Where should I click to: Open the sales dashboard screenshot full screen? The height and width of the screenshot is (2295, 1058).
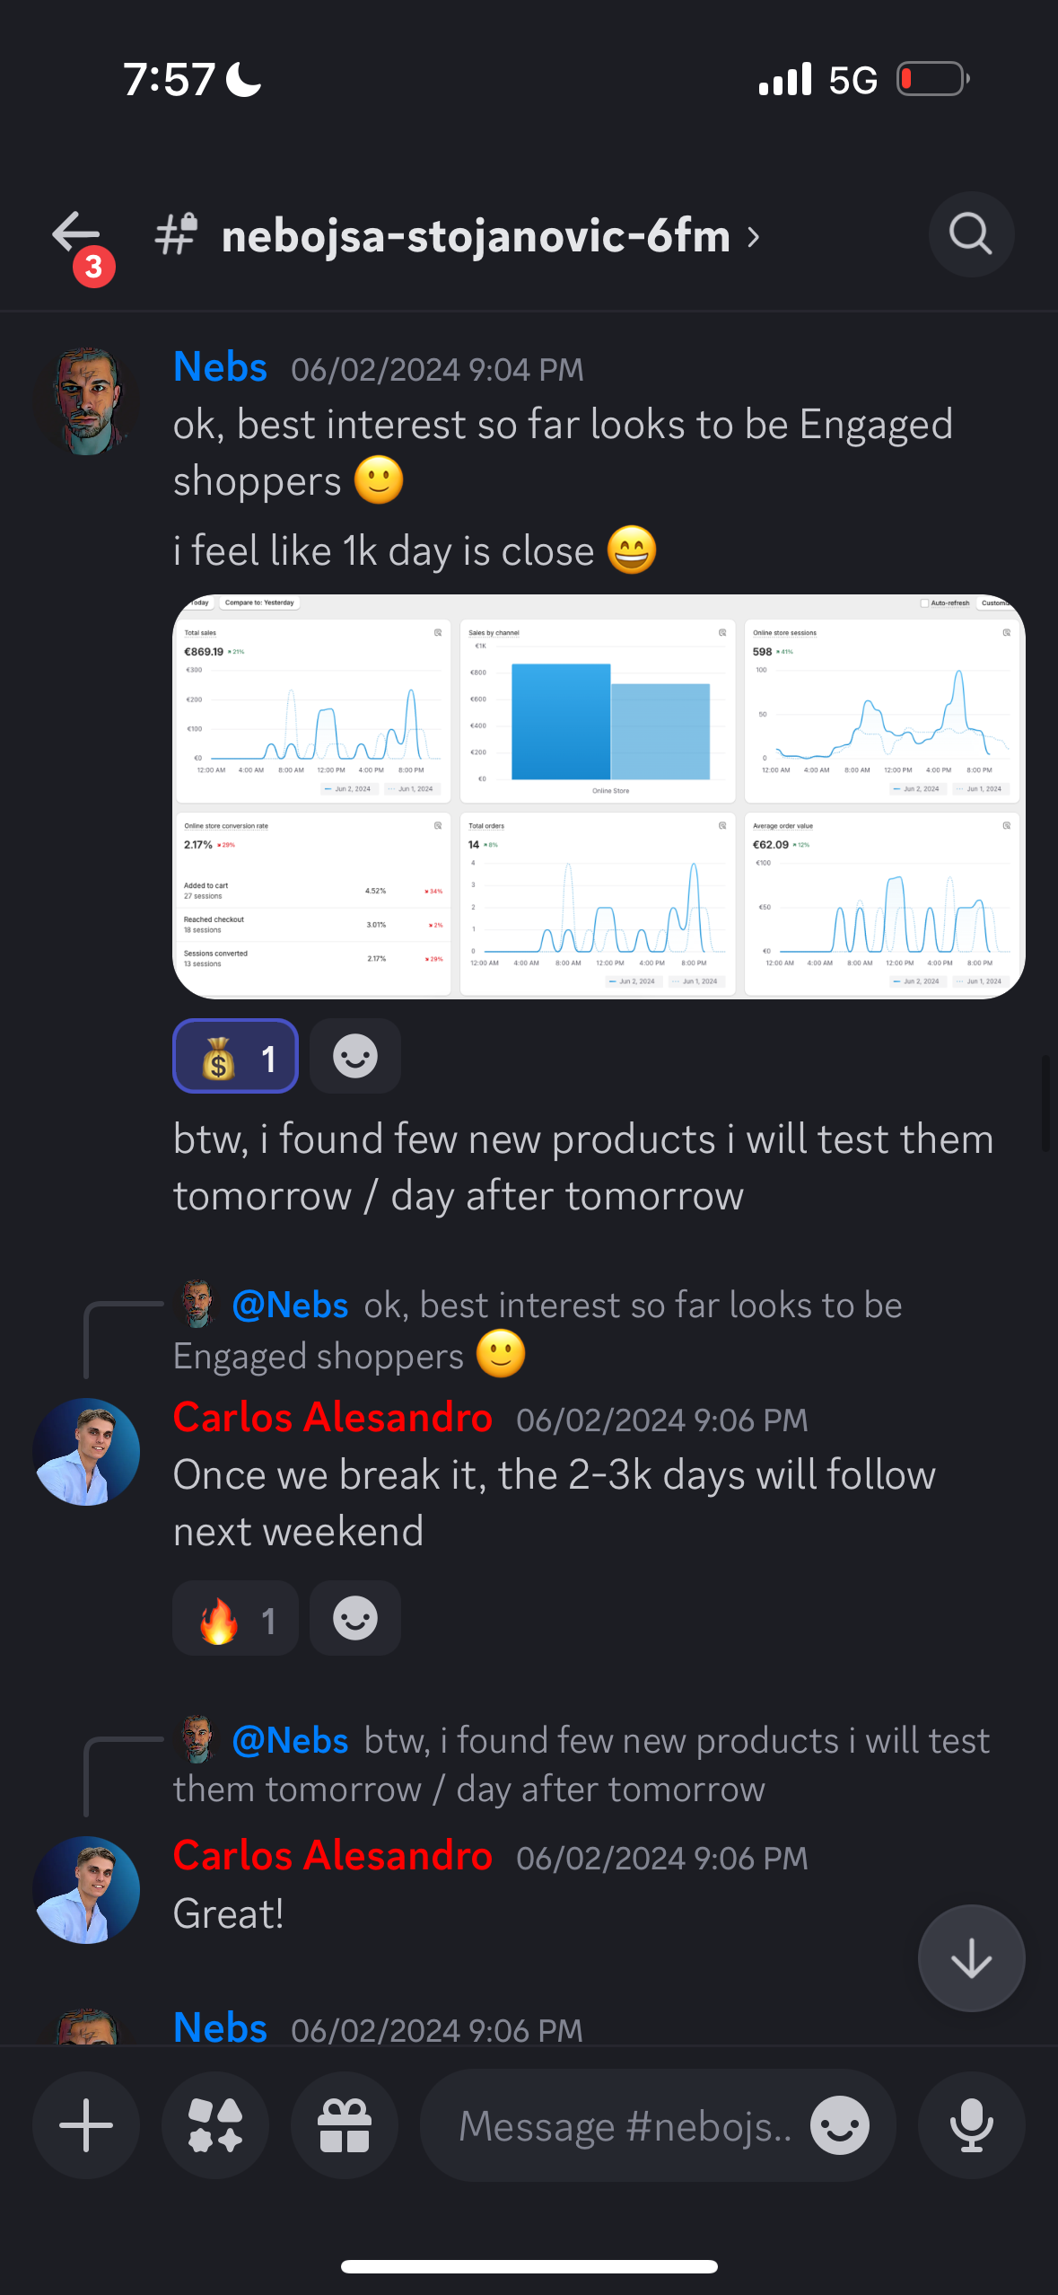[597, 795]
